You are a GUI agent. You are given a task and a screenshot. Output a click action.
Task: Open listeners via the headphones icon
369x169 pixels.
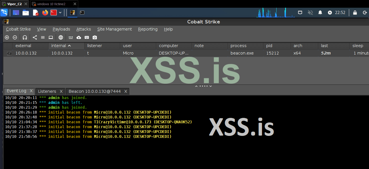25,37
